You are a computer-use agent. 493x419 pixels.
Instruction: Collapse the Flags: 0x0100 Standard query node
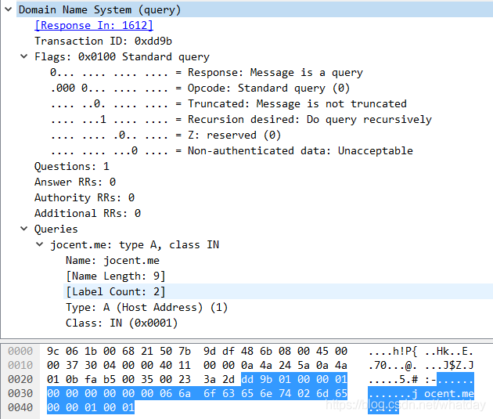[x=24, y=56]
